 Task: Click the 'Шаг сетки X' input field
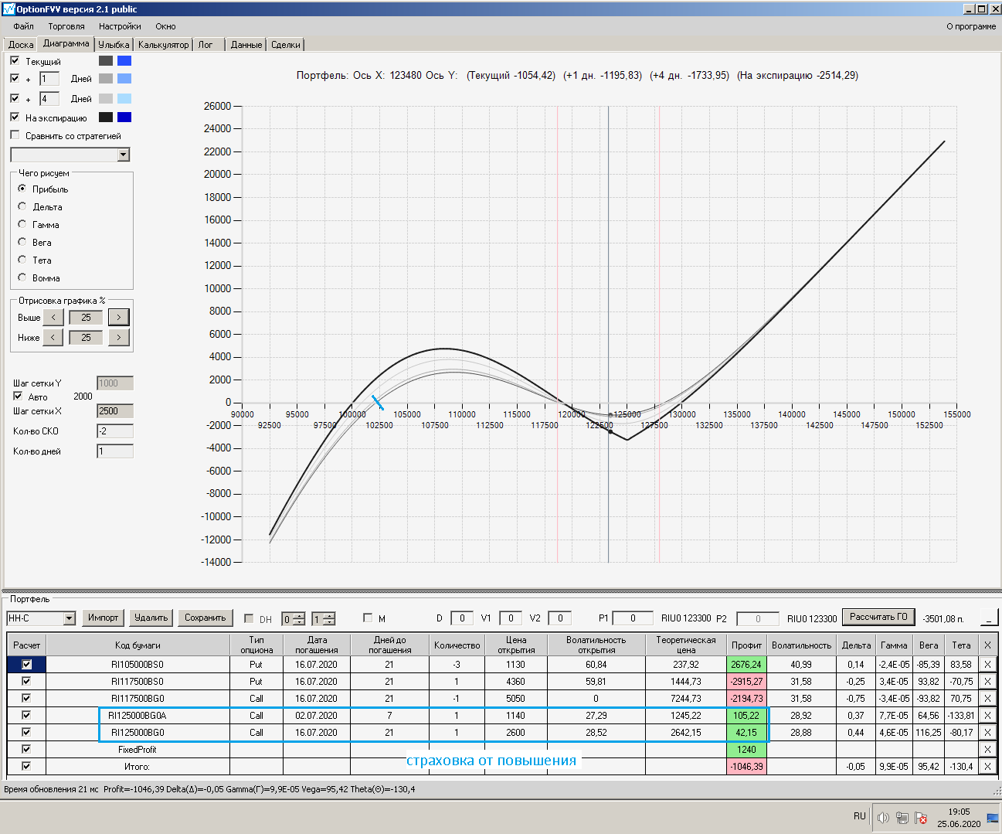[114, 411]
